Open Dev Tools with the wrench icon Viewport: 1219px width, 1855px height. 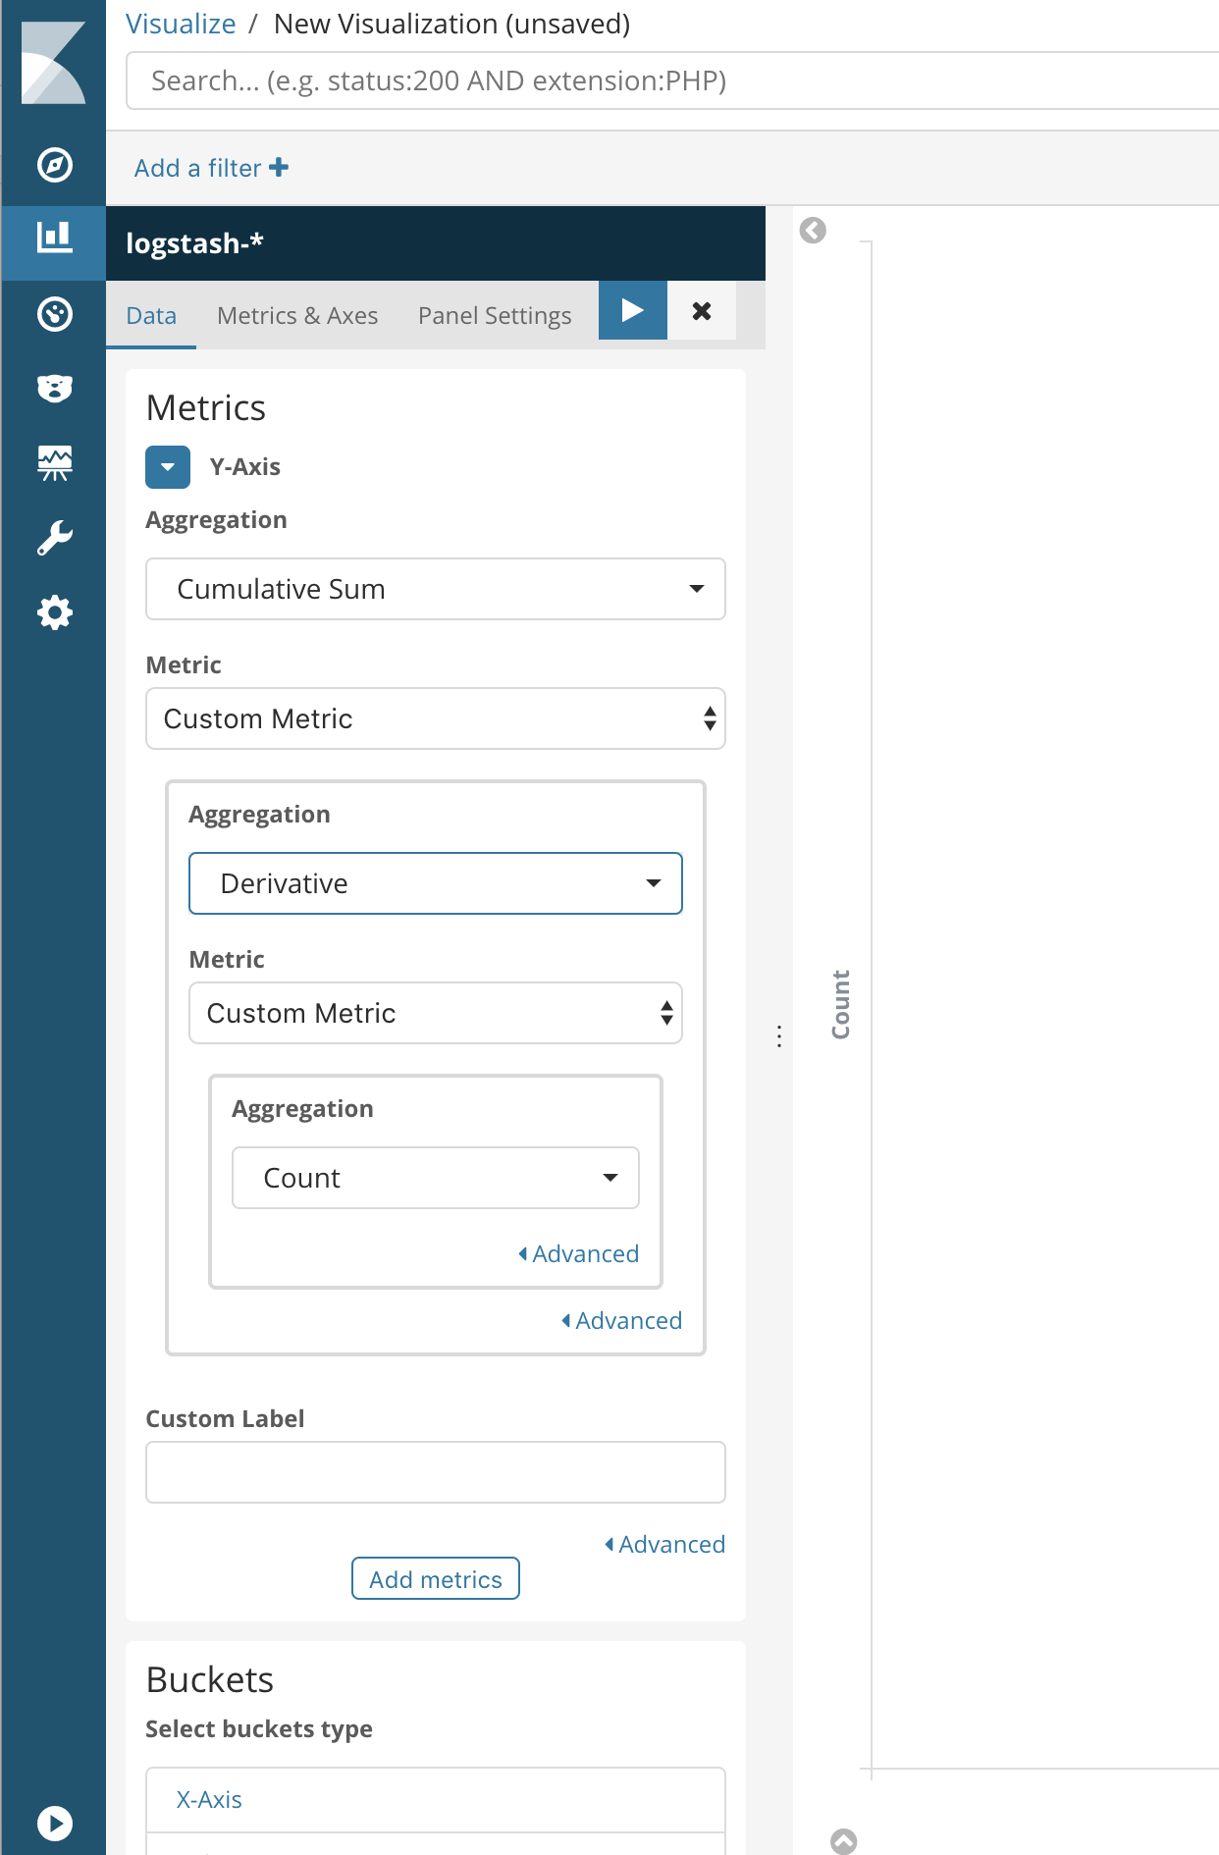[54, 536]
